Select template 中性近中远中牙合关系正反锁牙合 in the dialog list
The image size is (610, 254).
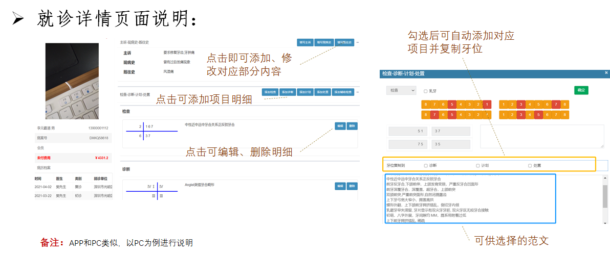pyautogui.click(x=413, y=179)
